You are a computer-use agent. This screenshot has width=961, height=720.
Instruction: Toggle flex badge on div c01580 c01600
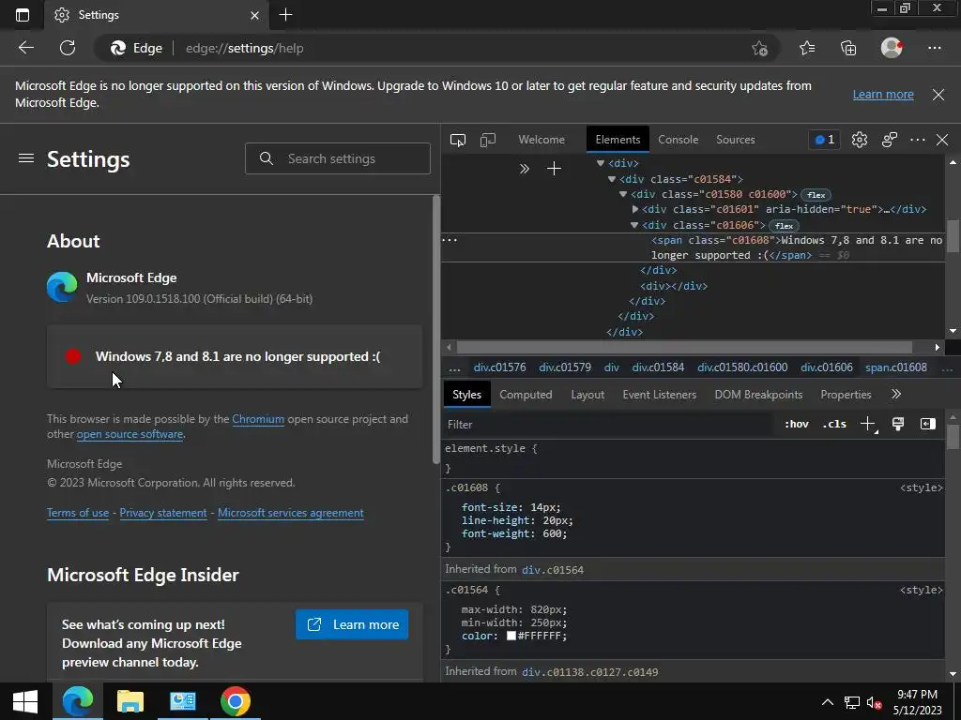pos(816,195)
